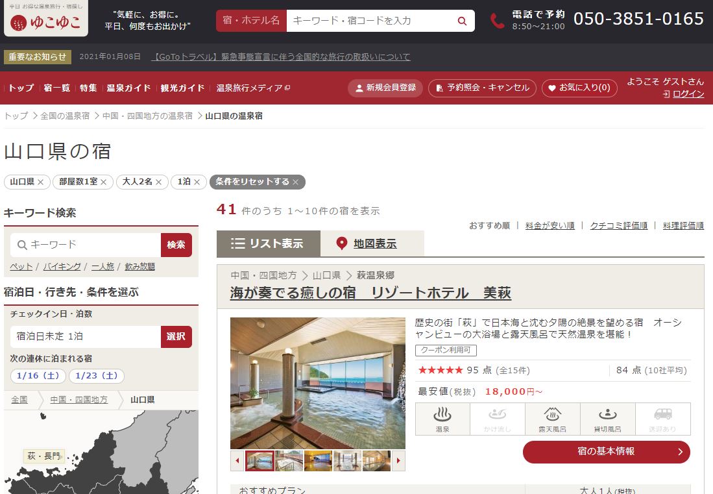The height and width of the screenshot is (494, 713).
Task: Open 宿の基本情報 for the hotel
Action: [x=606, y=452]
